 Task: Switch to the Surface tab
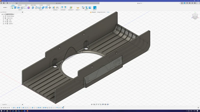20,5
